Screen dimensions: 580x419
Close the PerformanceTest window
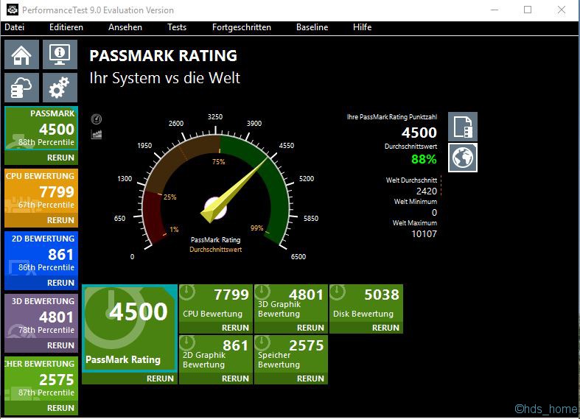[x=562, y=10]
